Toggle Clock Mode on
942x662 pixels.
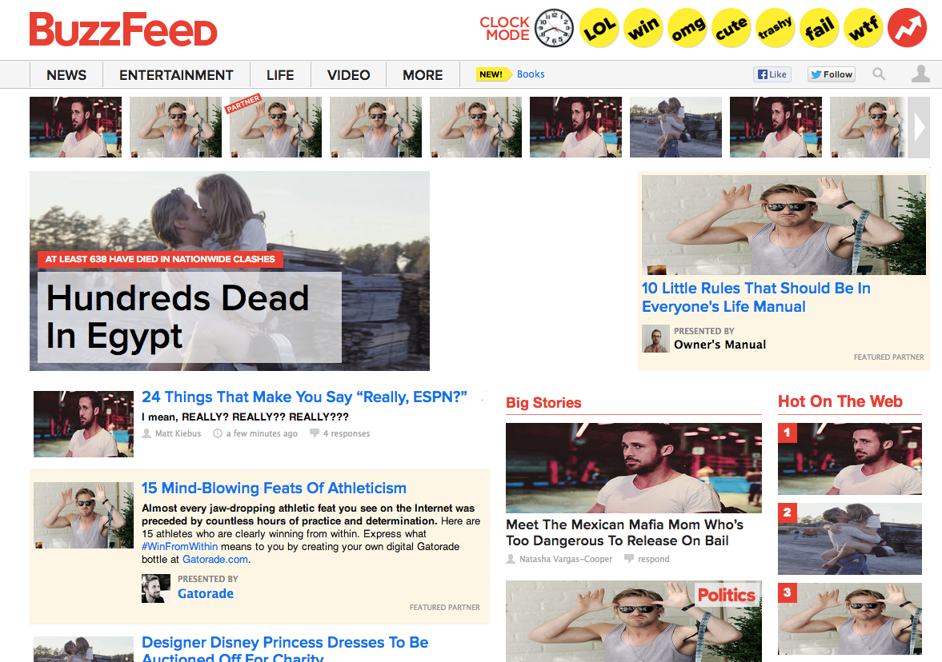[x=527, y=28]
